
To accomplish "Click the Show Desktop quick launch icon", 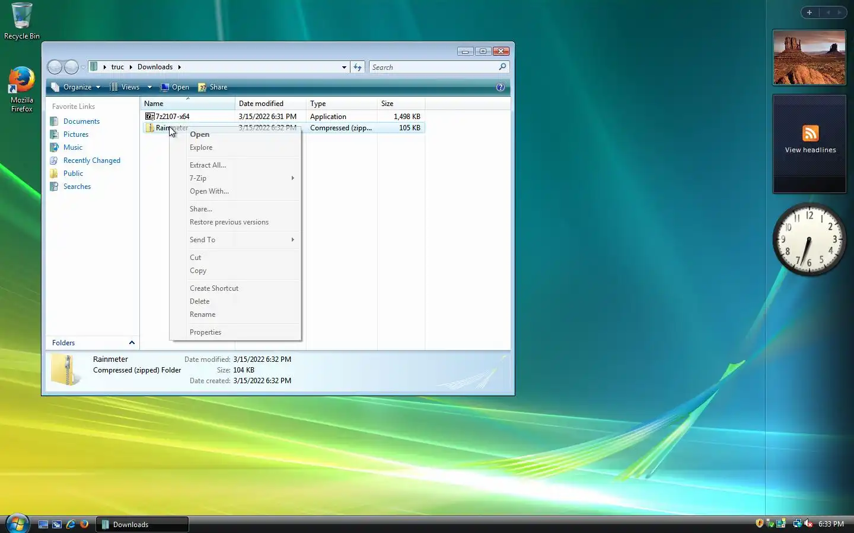I will (43, 524).
